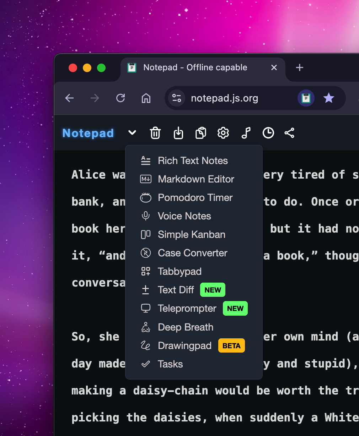Click the Voice Notes microphone icon
This screenshot has height=436, width=359.
click(x=146, y=216)
